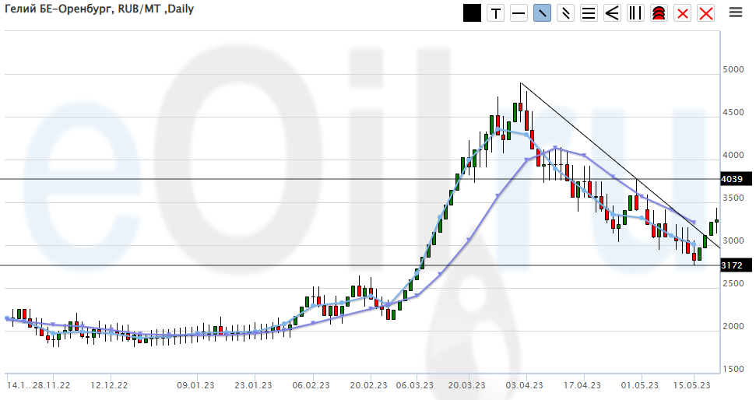Open the black color picker swatch
The height and width of the screenshot is (400, 756).
[x=472, y=12]
